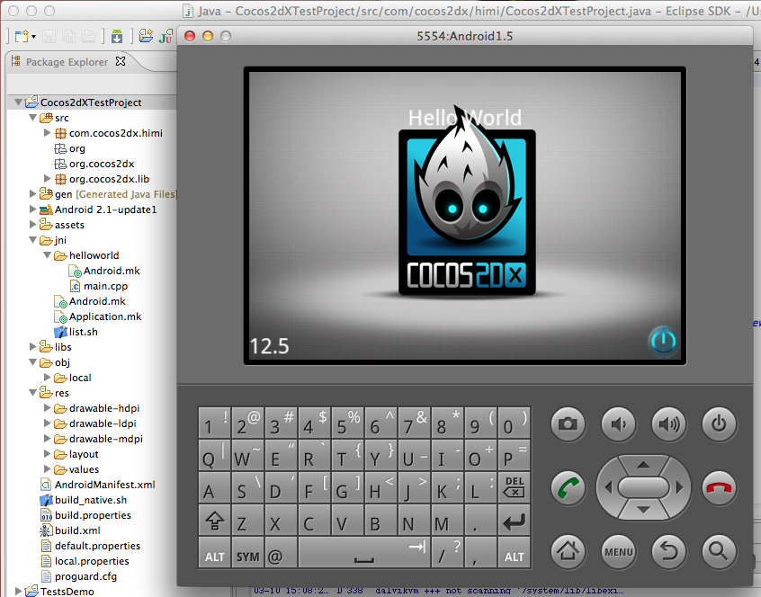Toggle the Shift key on emulator keyboard

pos(214,521)
